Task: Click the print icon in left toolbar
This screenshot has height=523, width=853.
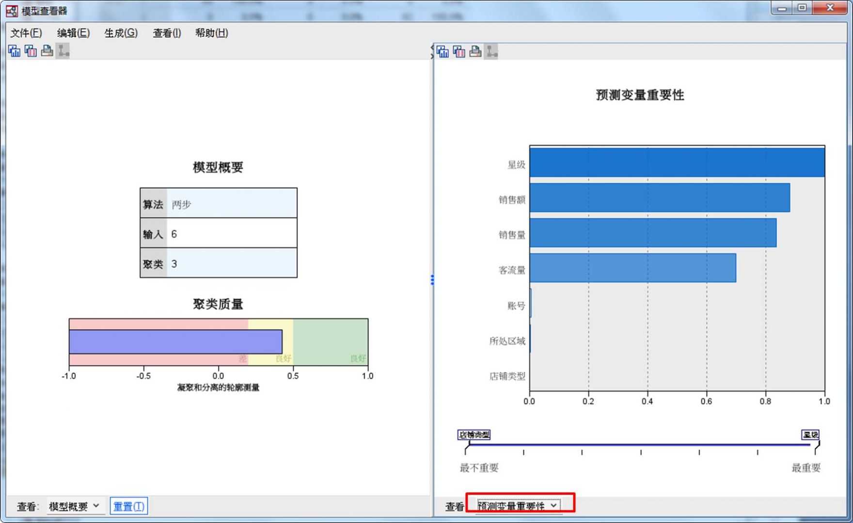Action: [x=47, y=51]
